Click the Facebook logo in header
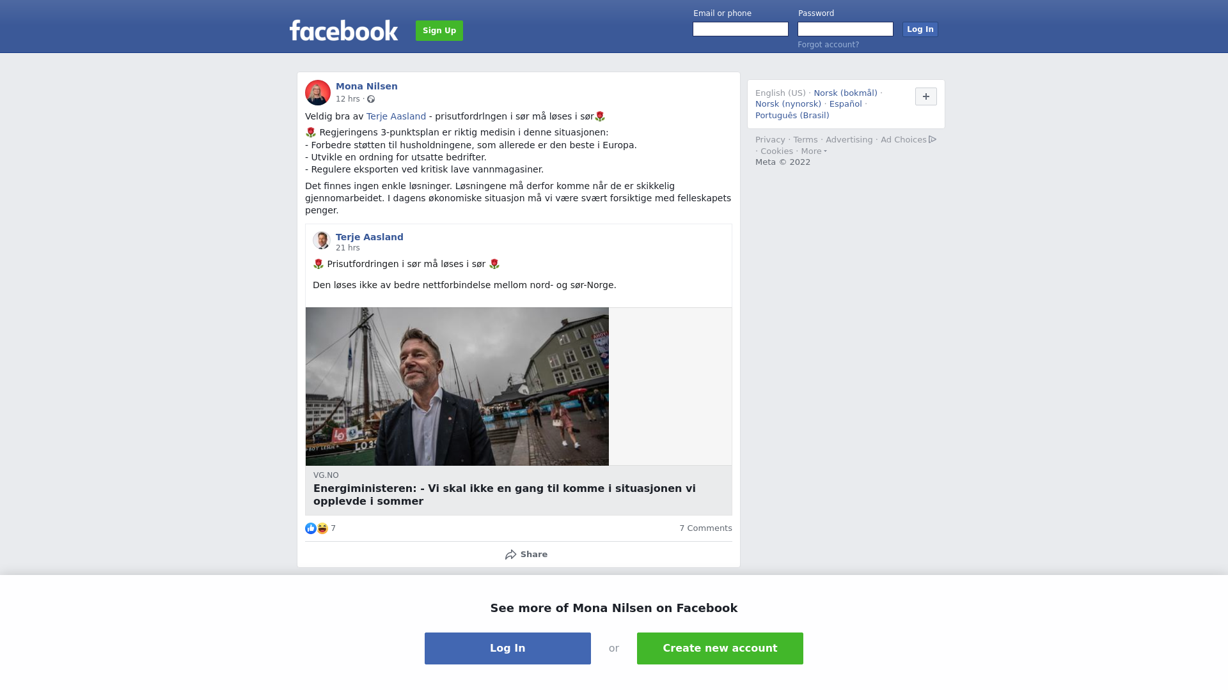 click(343, 30)
